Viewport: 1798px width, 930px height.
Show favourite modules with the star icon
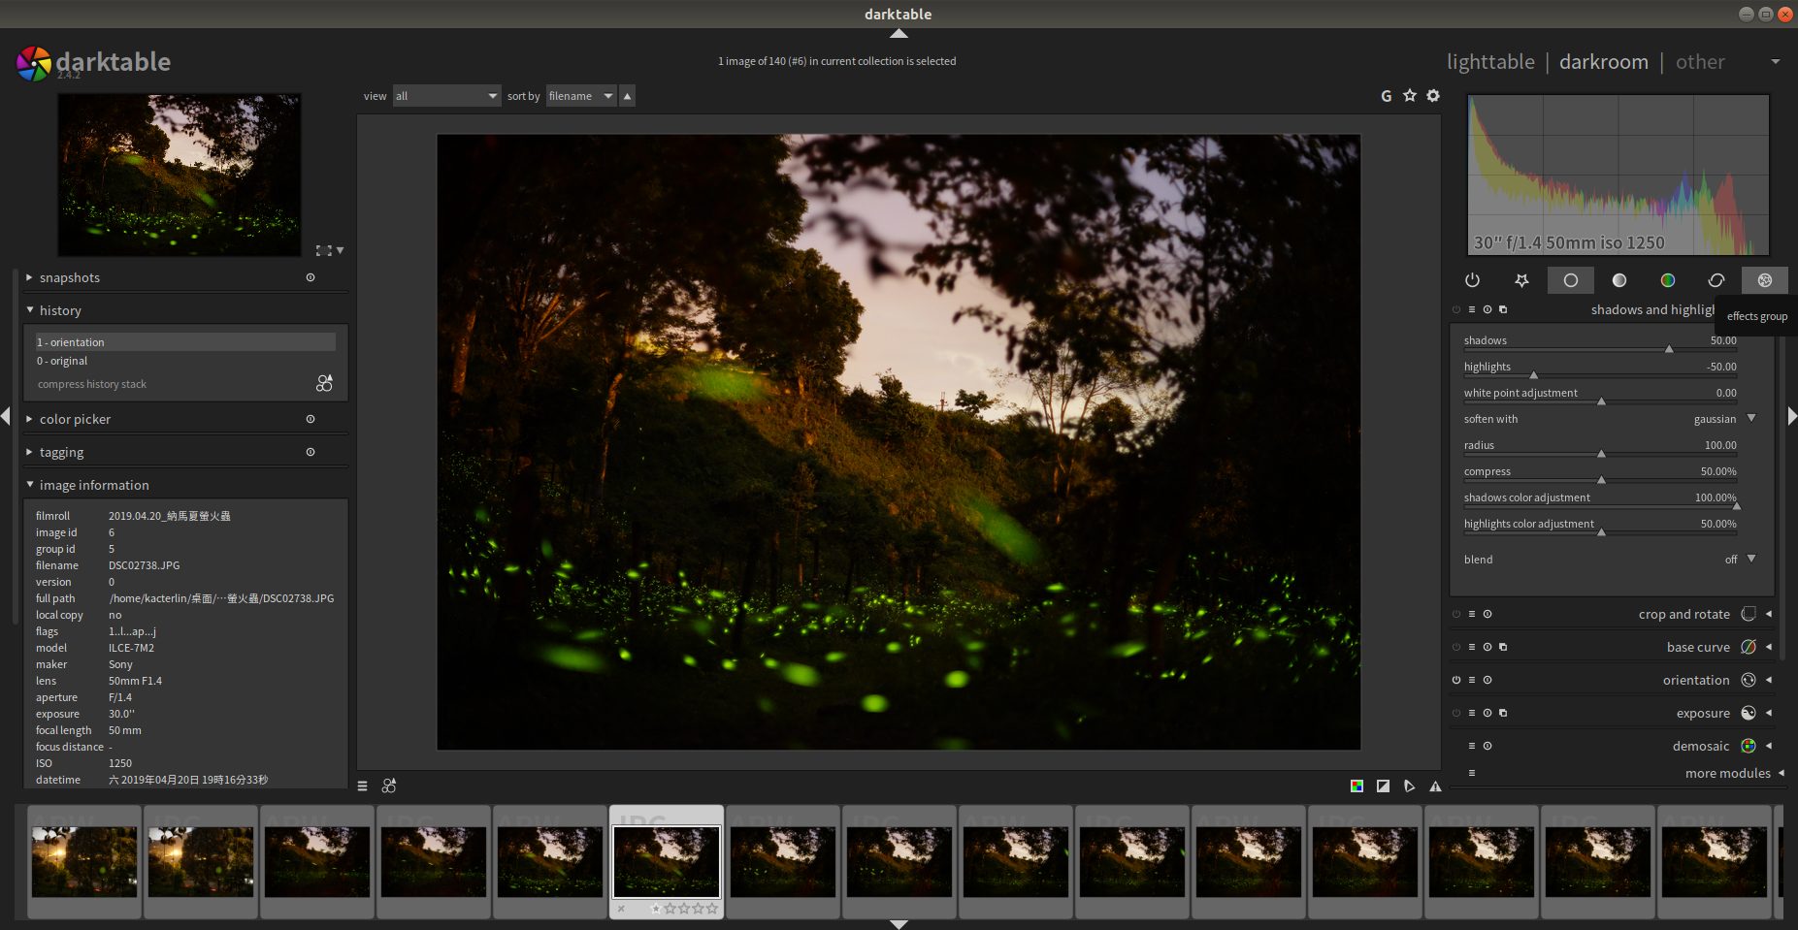pos(1521,280)
